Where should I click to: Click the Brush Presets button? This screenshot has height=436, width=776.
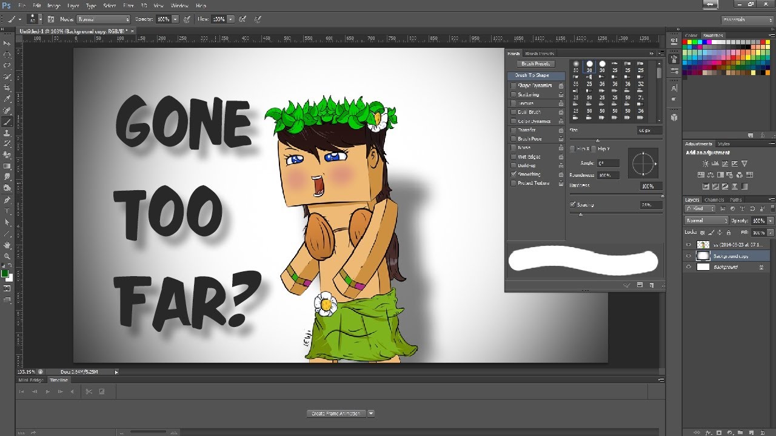tap(536, 64)
